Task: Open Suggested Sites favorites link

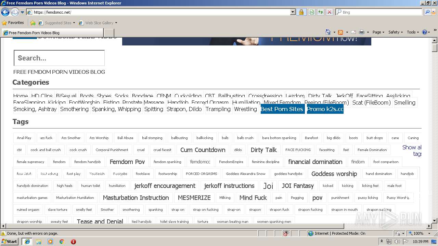Action: 56,23
